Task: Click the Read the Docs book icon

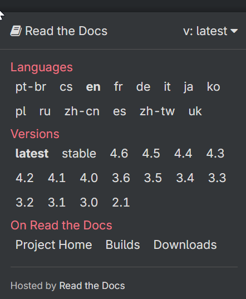Action: (x=16, y=31)
